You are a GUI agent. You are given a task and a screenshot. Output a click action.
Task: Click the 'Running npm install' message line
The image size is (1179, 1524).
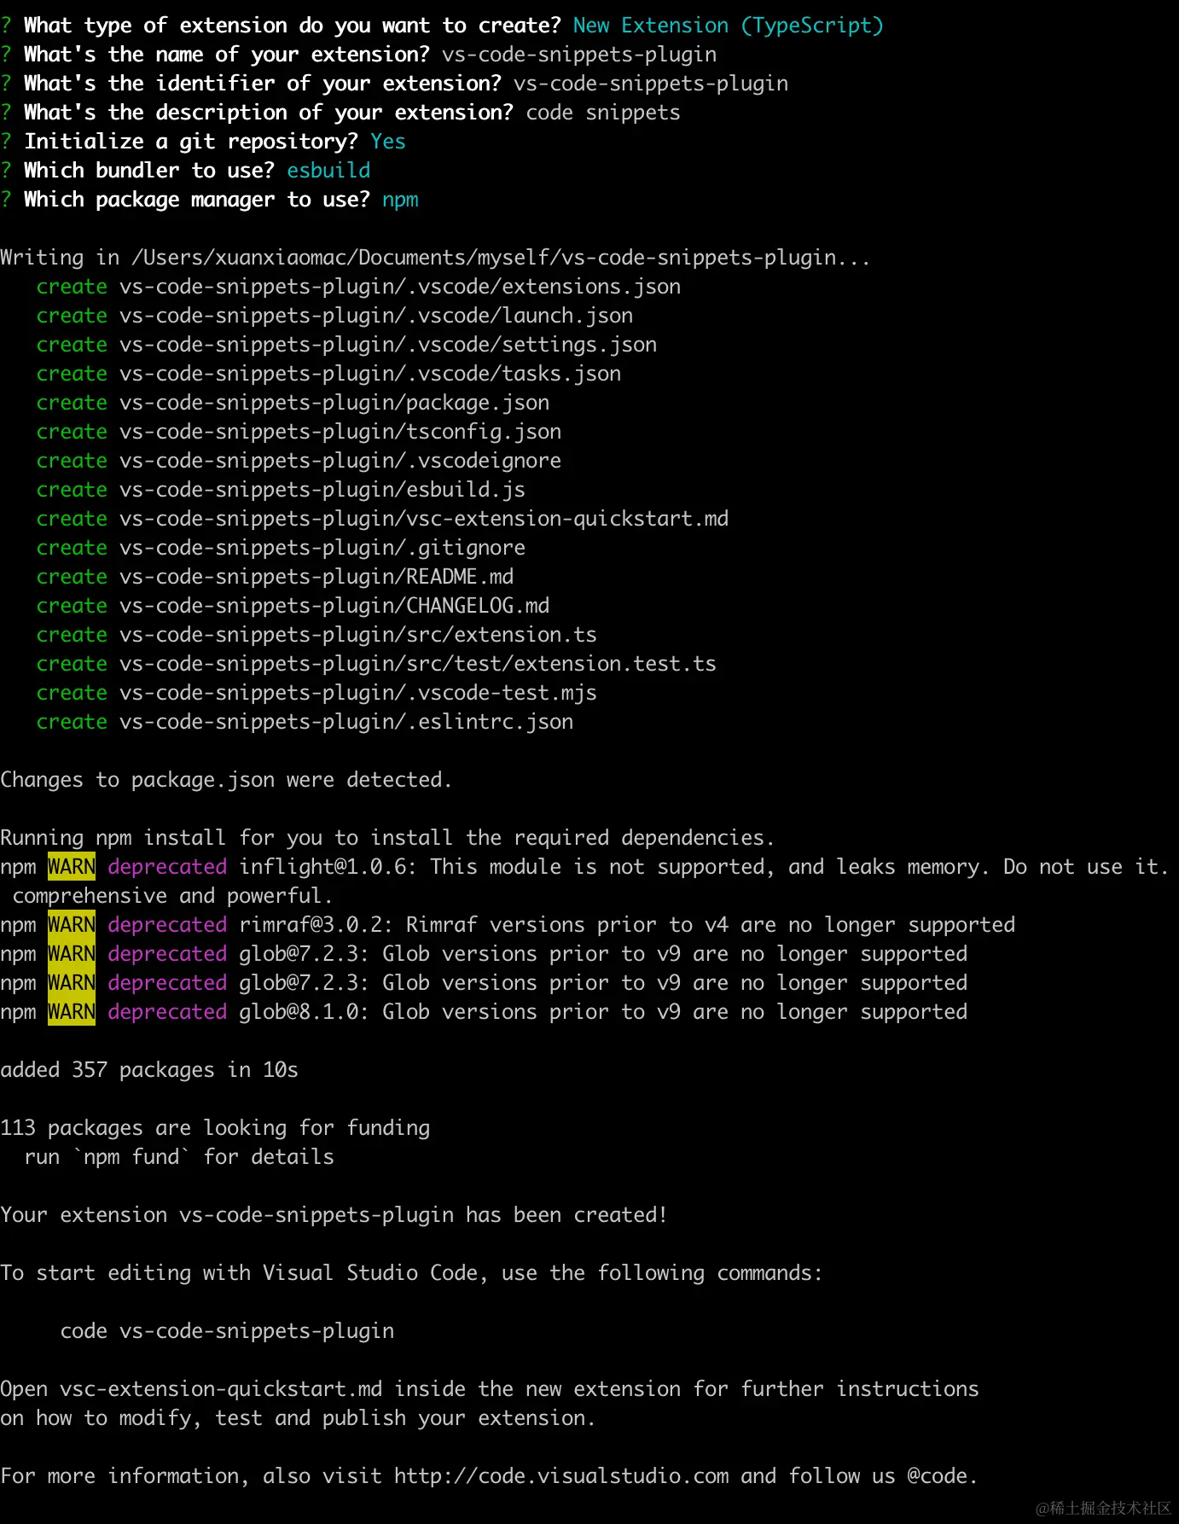tap(387, 838)
